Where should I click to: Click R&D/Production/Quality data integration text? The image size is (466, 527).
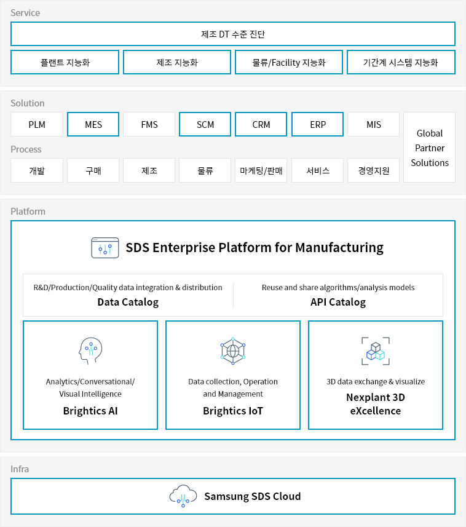pyautogui.click(x=128, y=287)
